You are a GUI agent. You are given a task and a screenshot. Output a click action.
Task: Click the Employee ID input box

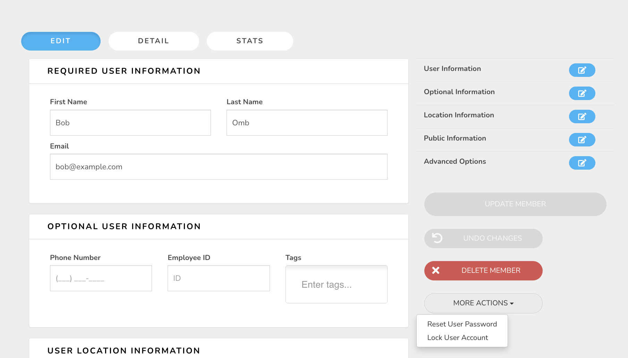(219, 278)
